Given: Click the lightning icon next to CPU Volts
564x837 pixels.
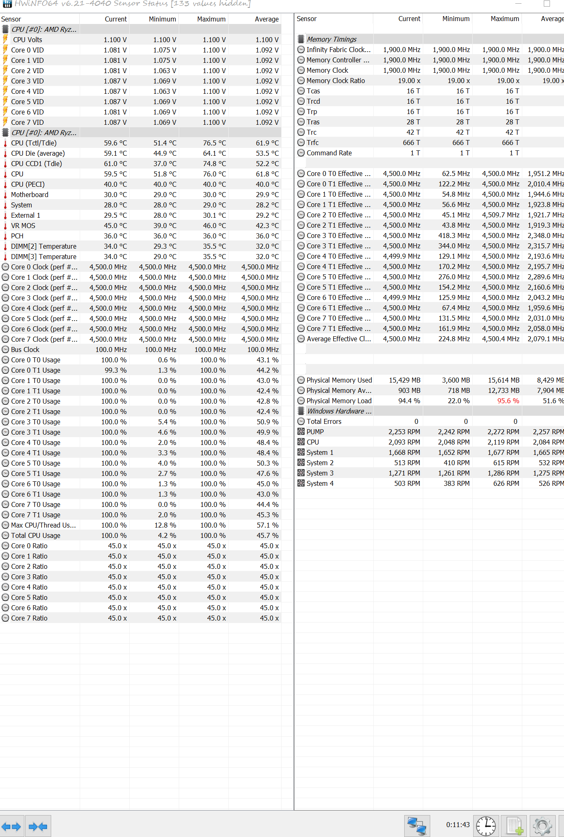Looking at the screenshot, I should point(5,40).
